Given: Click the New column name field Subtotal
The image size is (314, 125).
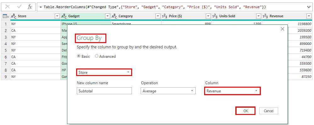Looking at the screenshot, I should (104, 91).
